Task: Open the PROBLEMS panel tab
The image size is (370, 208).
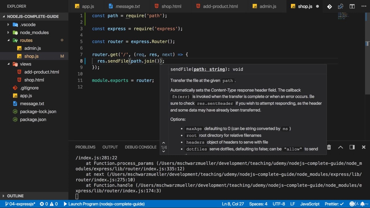Action: [x=85, y=147]
